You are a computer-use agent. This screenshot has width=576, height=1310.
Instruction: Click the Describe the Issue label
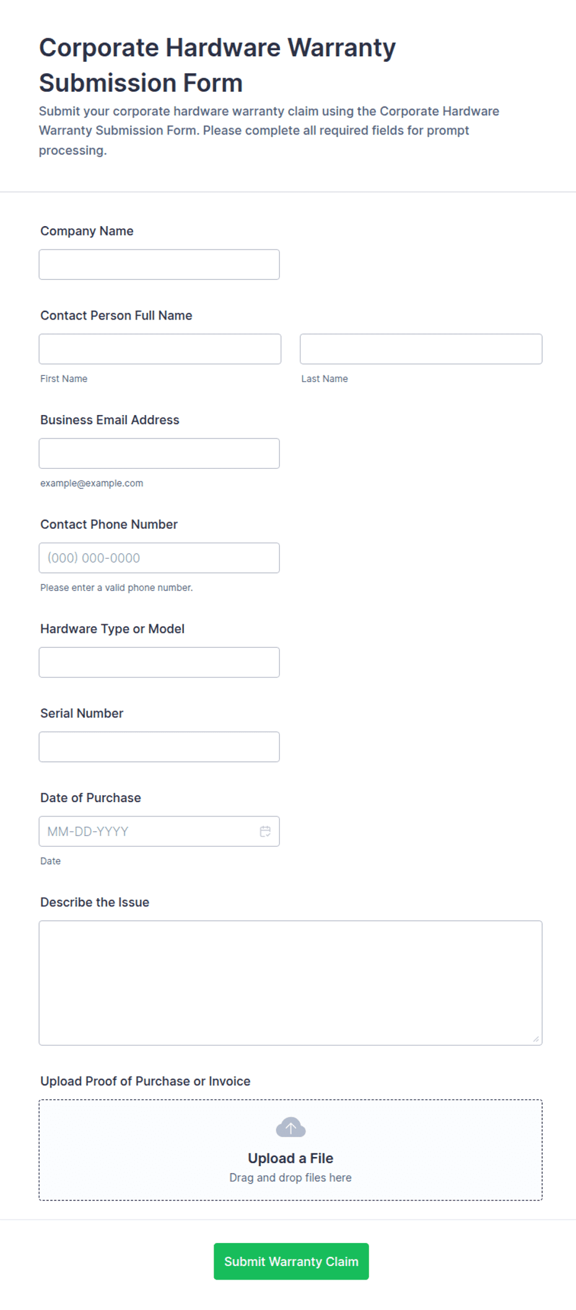95,902
